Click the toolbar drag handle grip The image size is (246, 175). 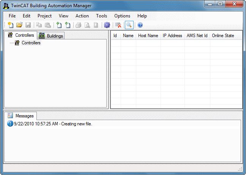[5, 25]
